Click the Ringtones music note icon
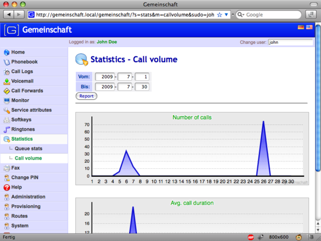The image size is (321, 241). pyautogui.click(x=6, y=130)
